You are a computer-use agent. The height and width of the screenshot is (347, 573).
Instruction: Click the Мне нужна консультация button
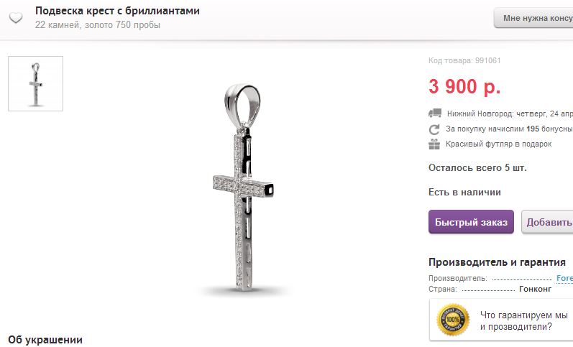[534, 18]
